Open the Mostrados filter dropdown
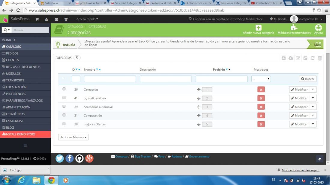The image size is (330, 185). (x=261, y=79)
